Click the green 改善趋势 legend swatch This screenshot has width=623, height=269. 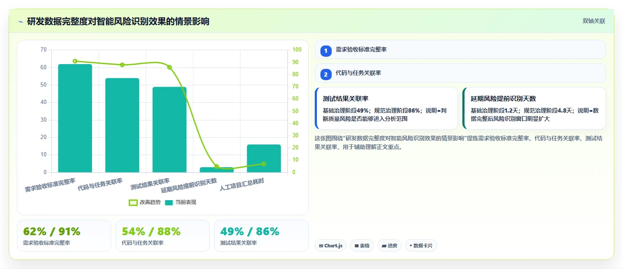tap(133, 202)
